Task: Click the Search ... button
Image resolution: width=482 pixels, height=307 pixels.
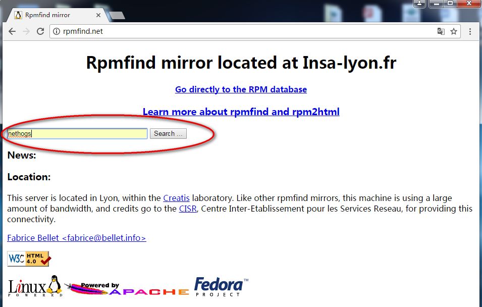Action: coord(168,133)
